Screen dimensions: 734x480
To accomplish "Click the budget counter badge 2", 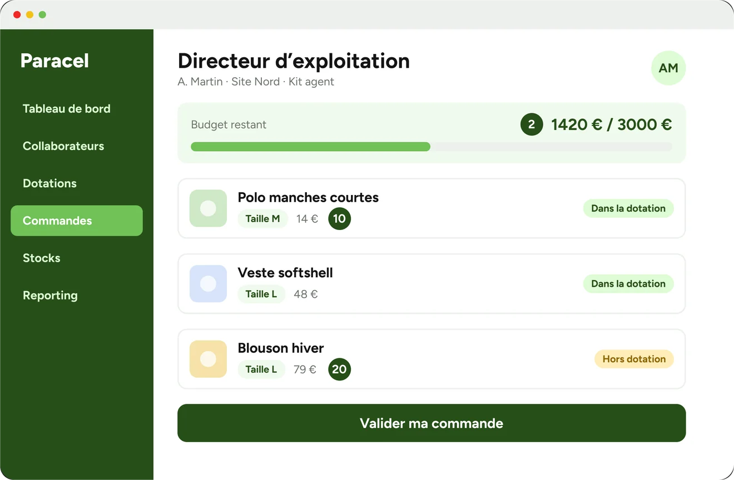I will click(532, 124).
